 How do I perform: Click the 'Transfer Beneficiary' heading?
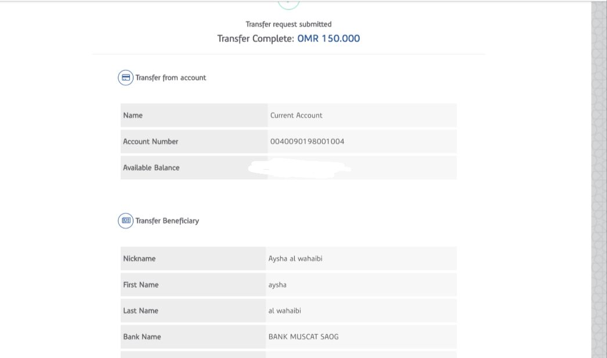[167, 221]
